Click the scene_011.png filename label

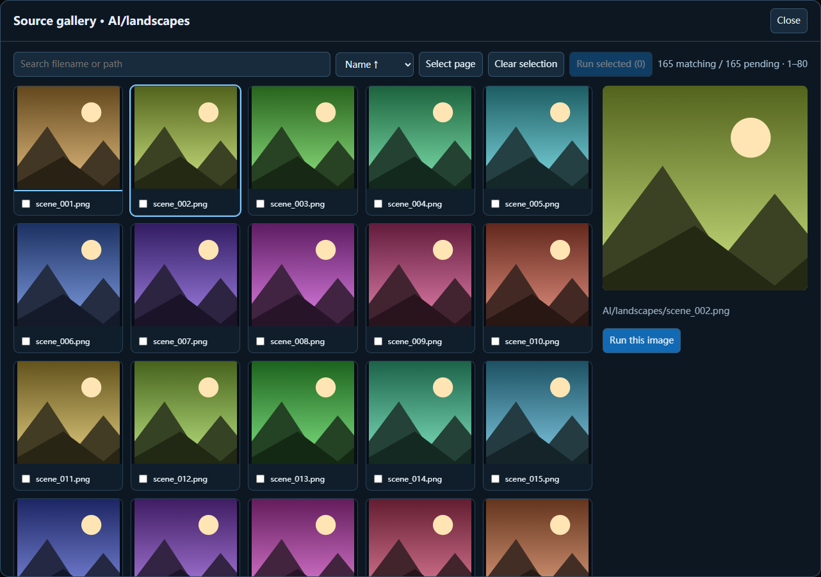click(63, 479)
